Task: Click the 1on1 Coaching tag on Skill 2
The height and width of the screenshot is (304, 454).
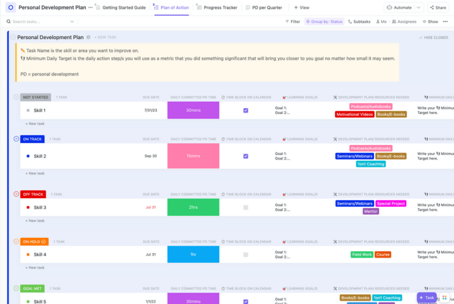Action: (x=371, y=164)
